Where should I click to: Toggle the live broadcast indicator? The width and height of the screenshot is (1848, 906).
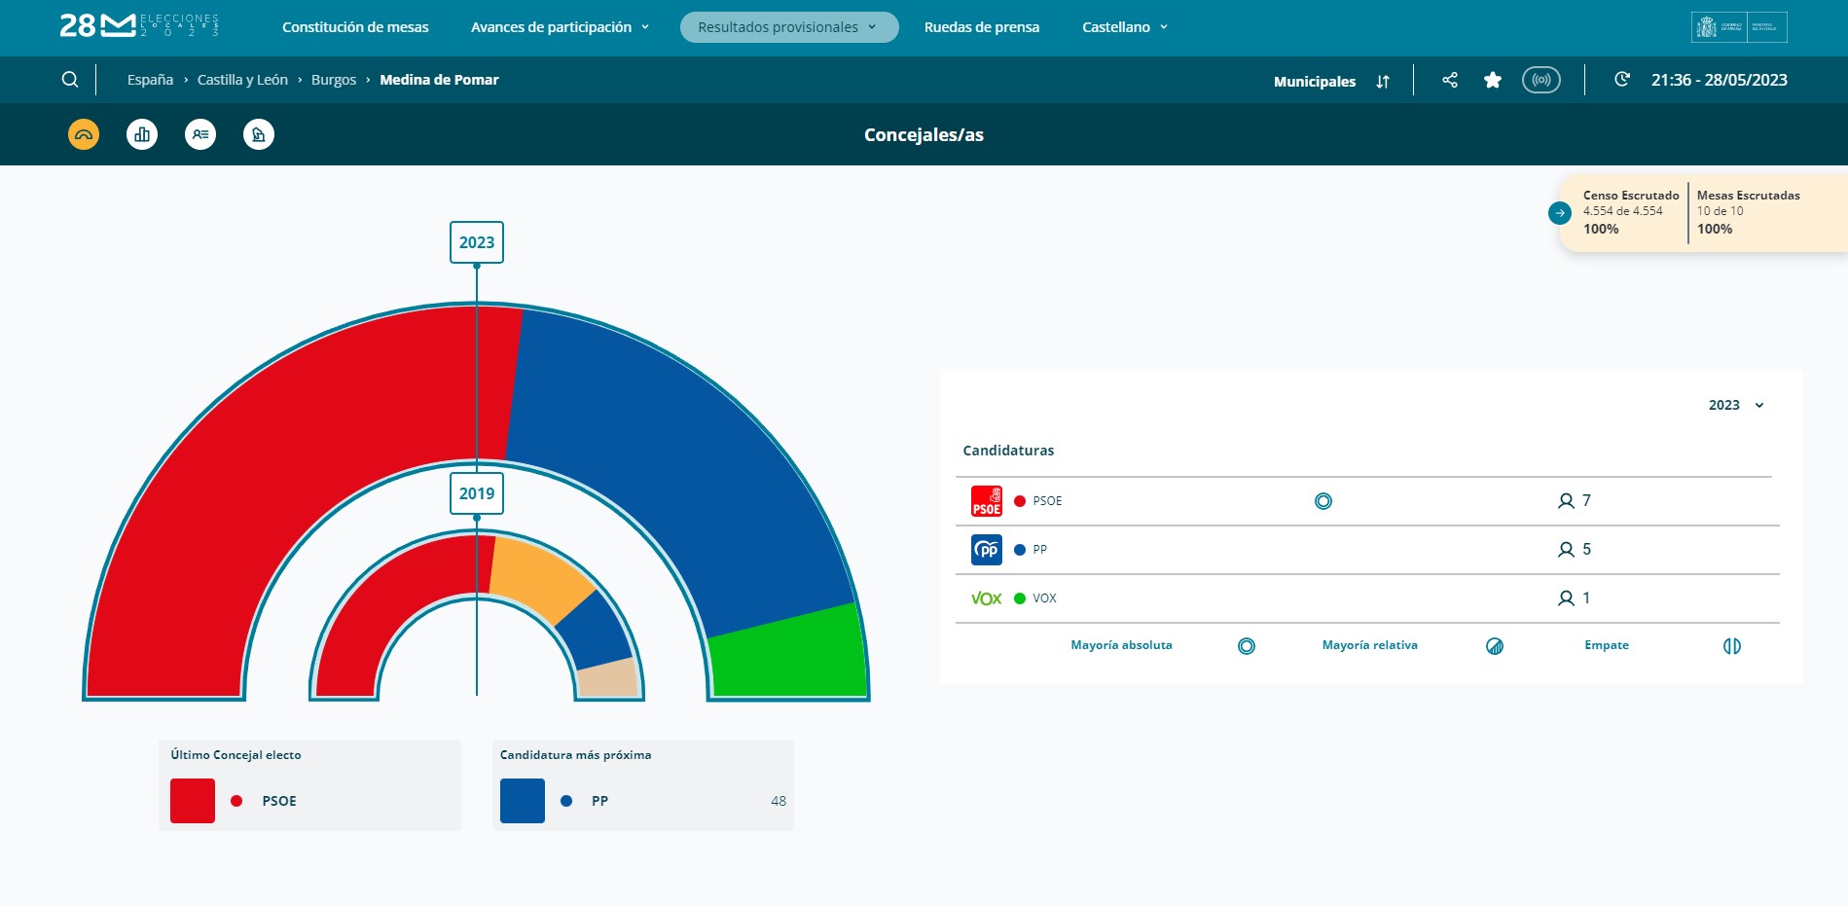[1541, 80]
